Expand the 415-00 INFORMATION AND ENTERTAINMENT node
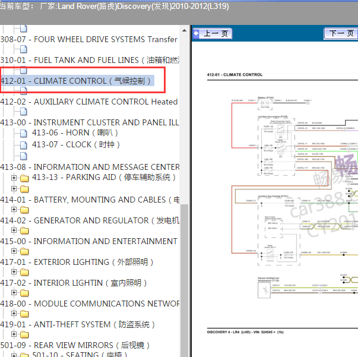Viewport: 358px width, 357px height. pos(14,230)
